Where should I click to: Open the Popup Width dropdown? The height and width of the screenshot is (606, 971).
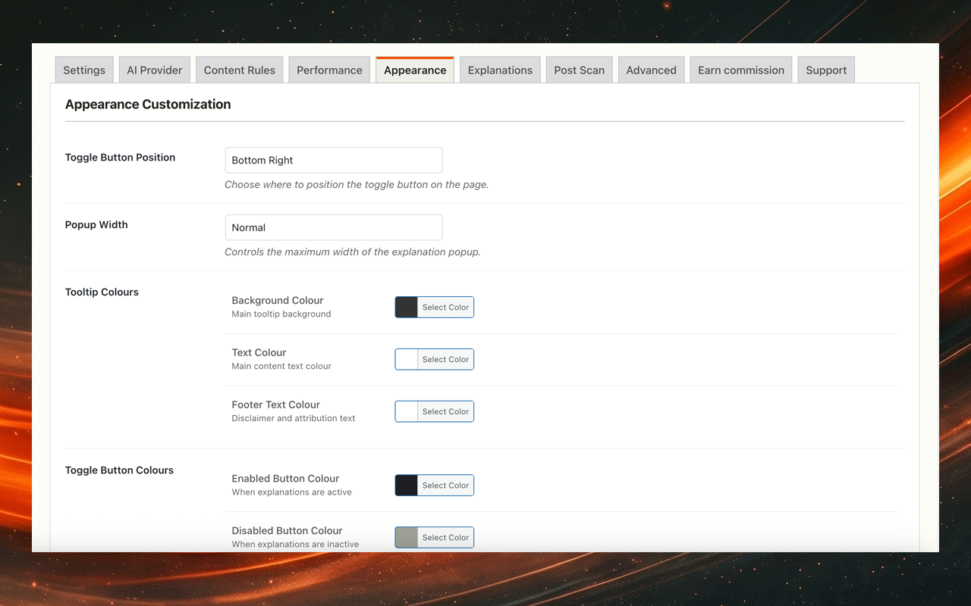coord(334,227)
